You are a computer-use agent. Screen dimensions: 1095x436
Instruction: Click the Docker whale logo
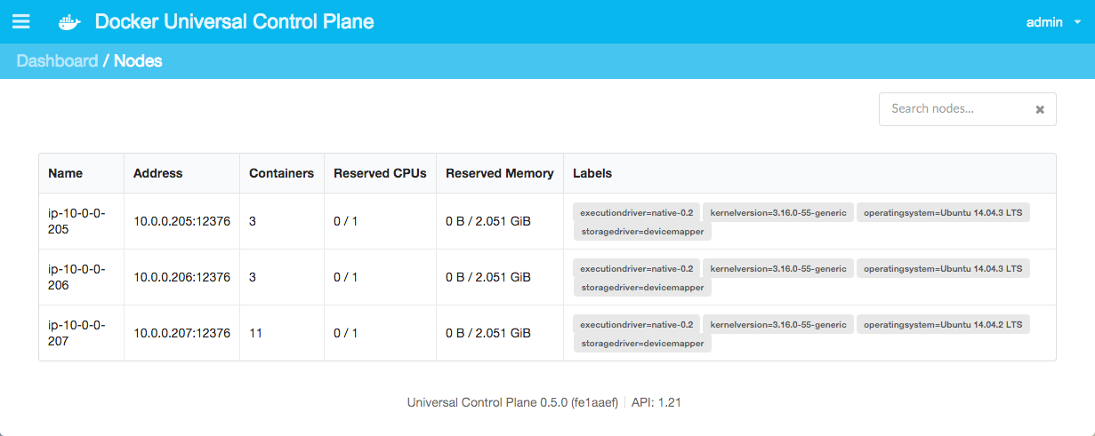point(69,22)
